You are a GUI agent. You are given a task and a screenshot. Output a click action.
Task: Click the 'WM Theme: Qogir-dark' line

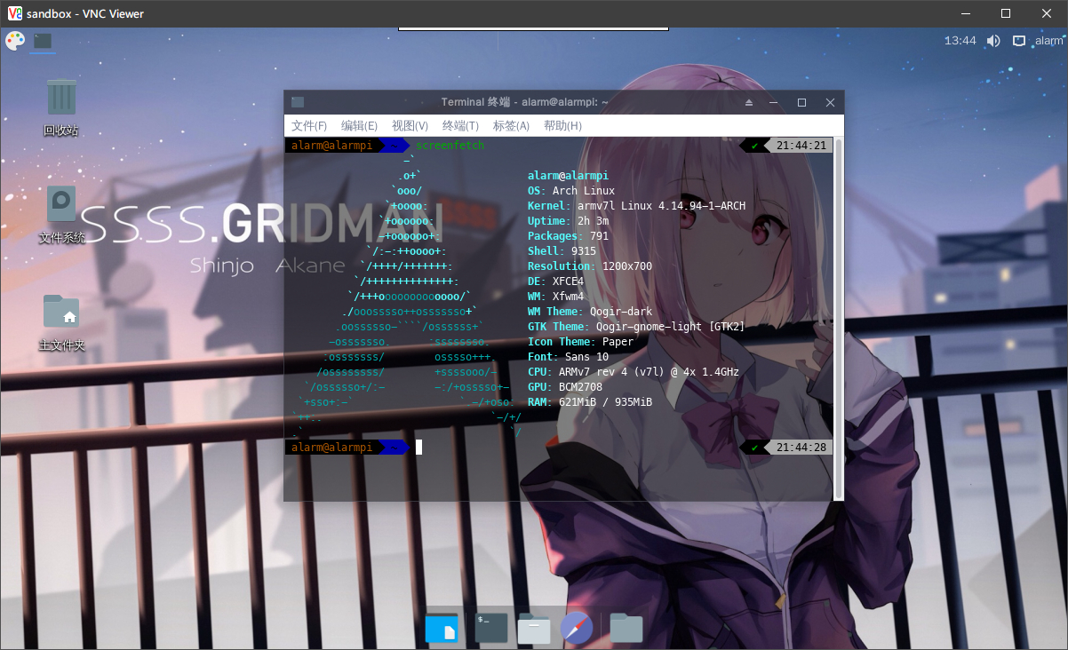point(590,312)
